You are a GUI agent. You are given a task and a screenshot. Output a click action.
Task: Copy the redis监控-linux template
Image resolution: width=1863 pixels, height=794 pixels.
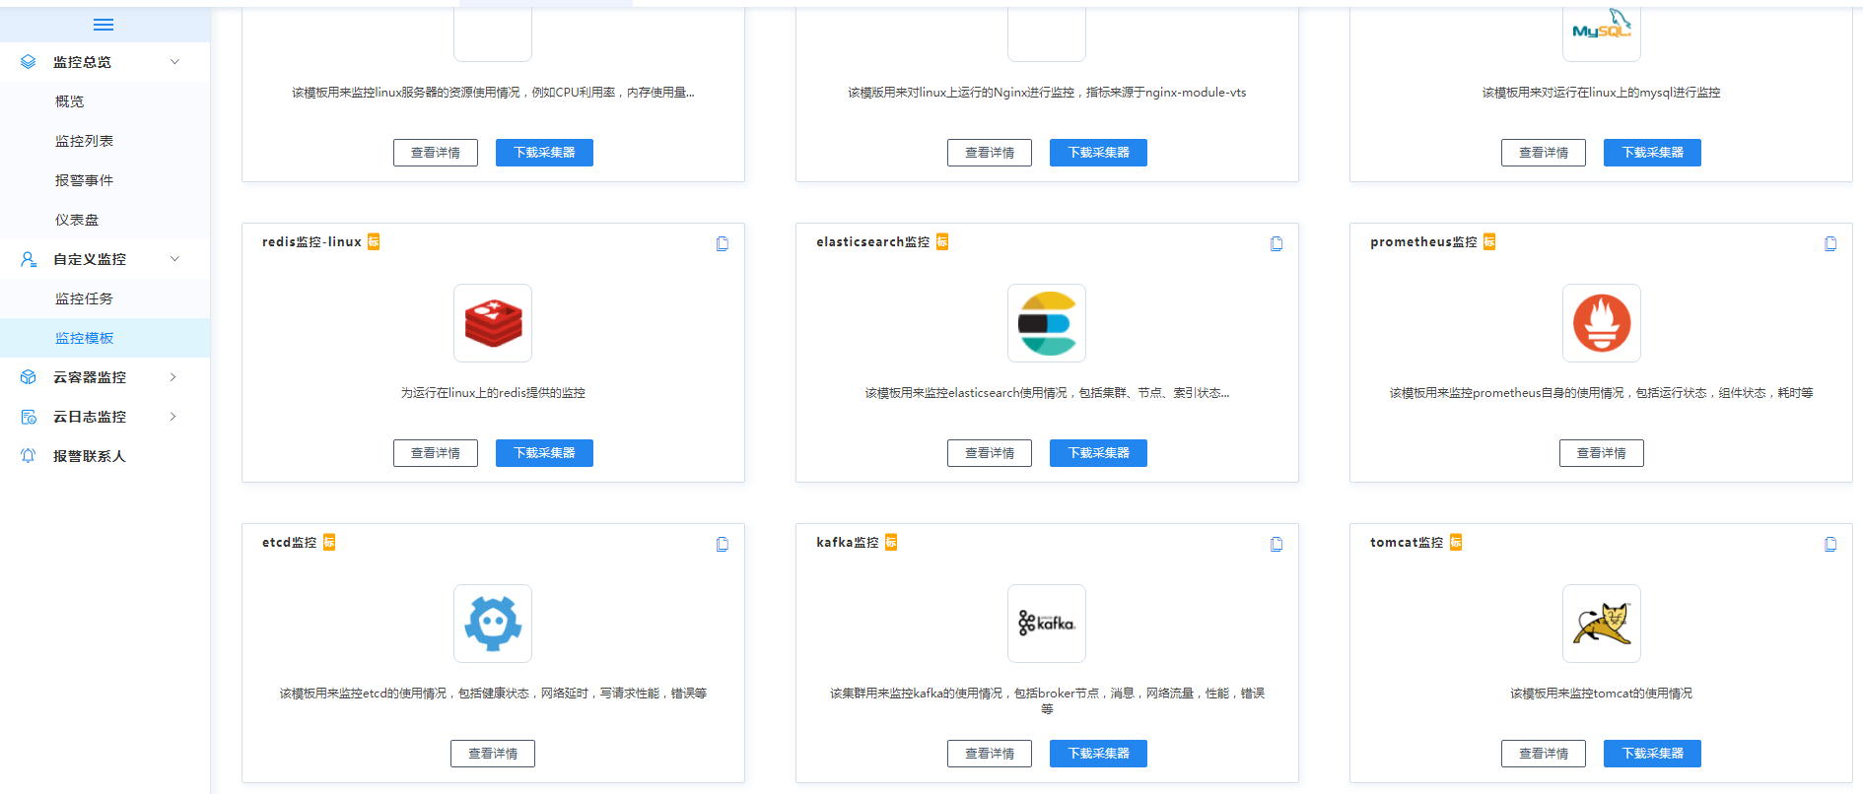tap(723, 243)
